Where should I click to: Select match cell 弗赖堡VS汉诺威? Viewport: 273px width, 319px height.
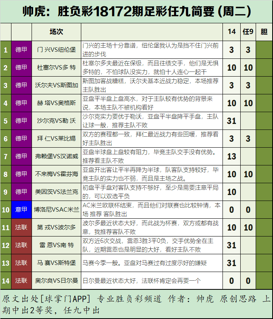click(56, 156)
